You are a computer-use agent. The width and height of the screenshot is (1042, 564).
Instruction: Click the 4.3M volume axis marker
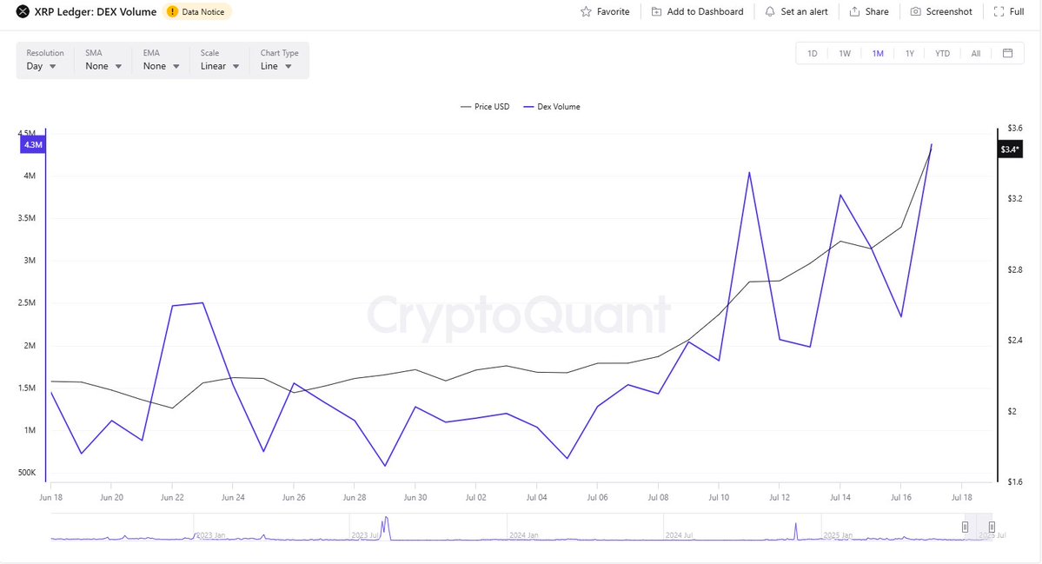coord(32,144)
